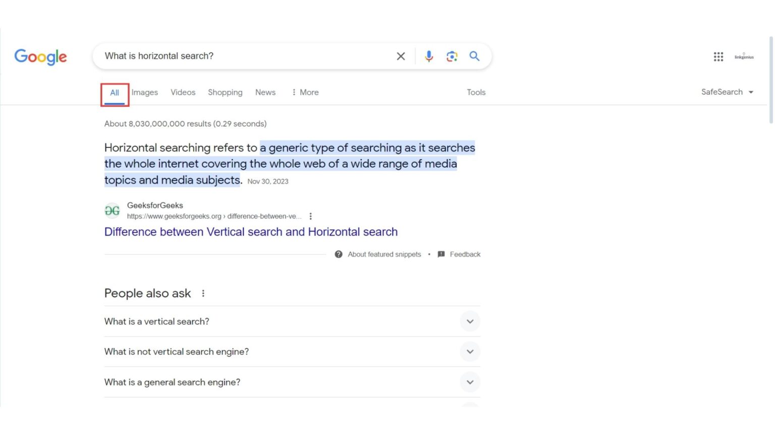
Task: Expand 'What is a general search engine?' question
Action: pos(470,382)
